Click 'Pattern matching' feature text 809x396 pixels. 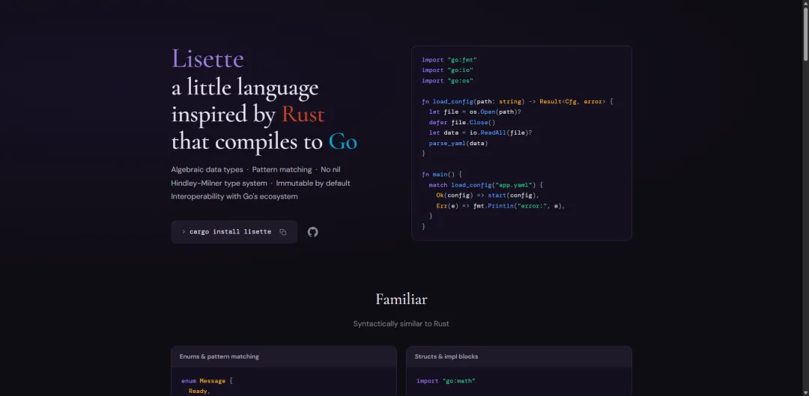[x=282, y=170]
